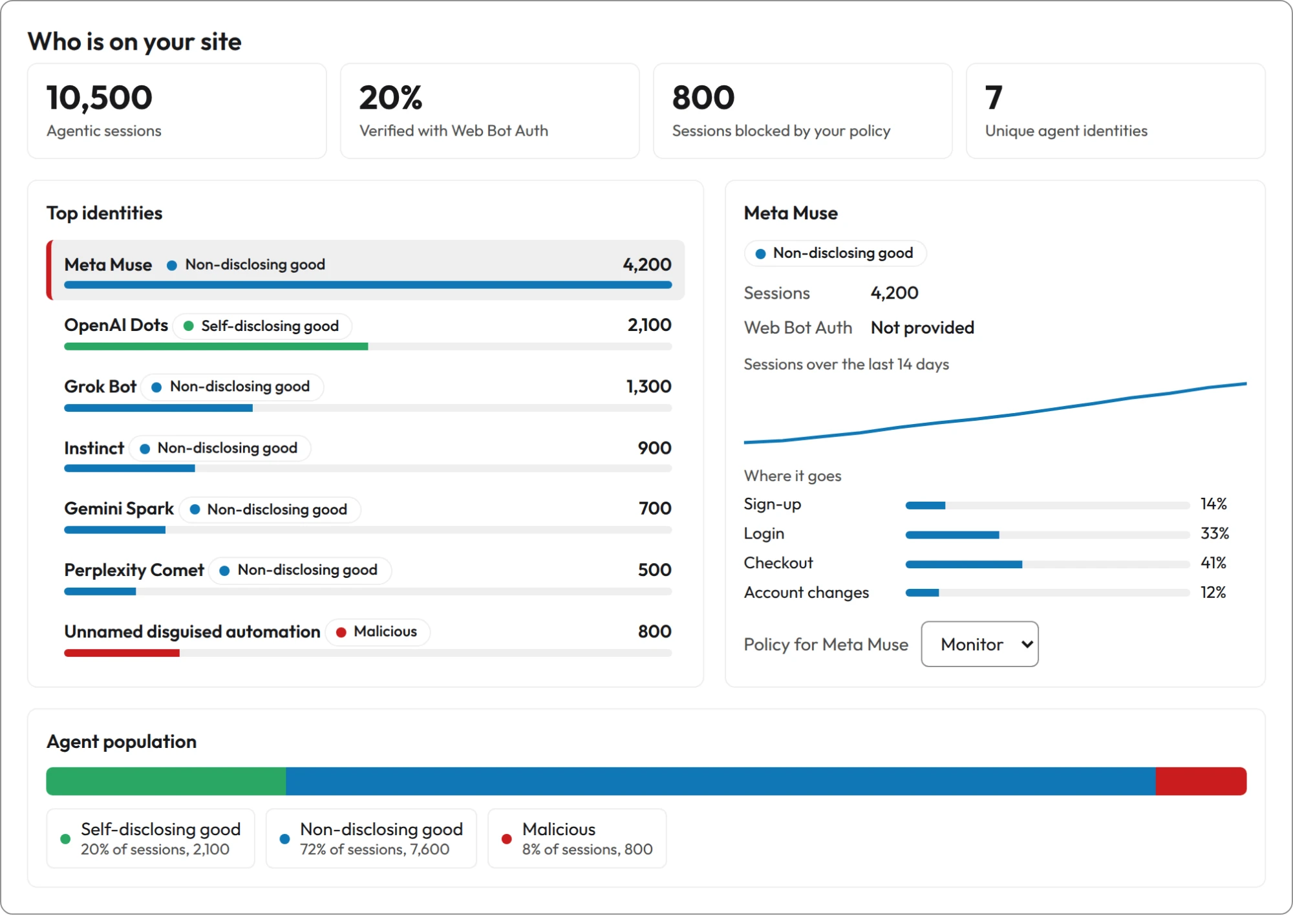
Task: Select the Meta Muse identity row
Action: pos(365,270)
